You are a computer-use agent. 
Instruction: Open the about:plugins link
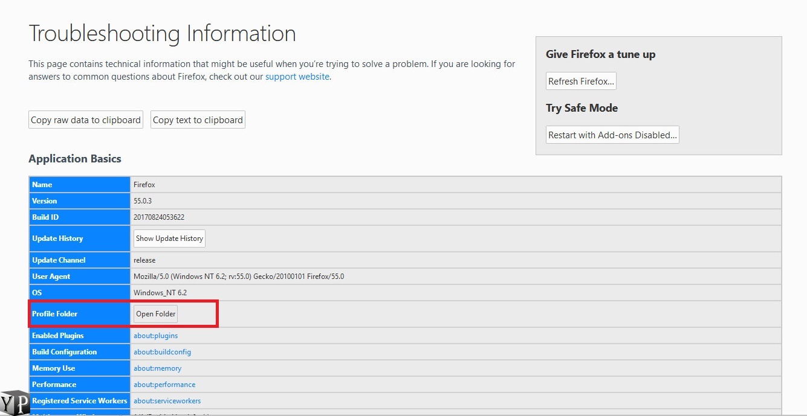155,335
